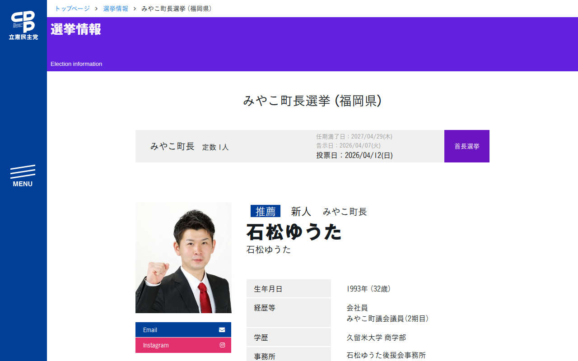Click the 1993年 (32歳) value
578x361 pixels.
(x=368, y=289)
